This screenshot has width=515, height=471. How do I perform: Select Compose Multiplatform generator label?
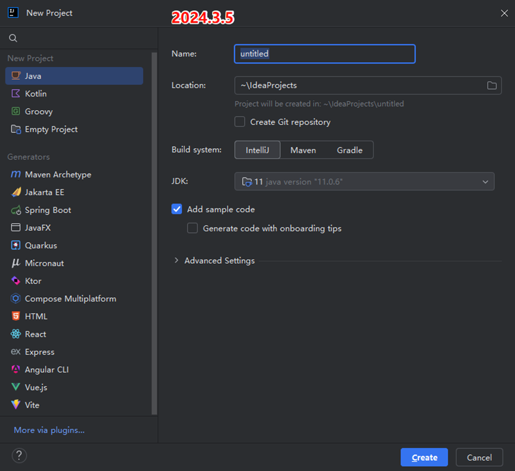coord(71,298)
